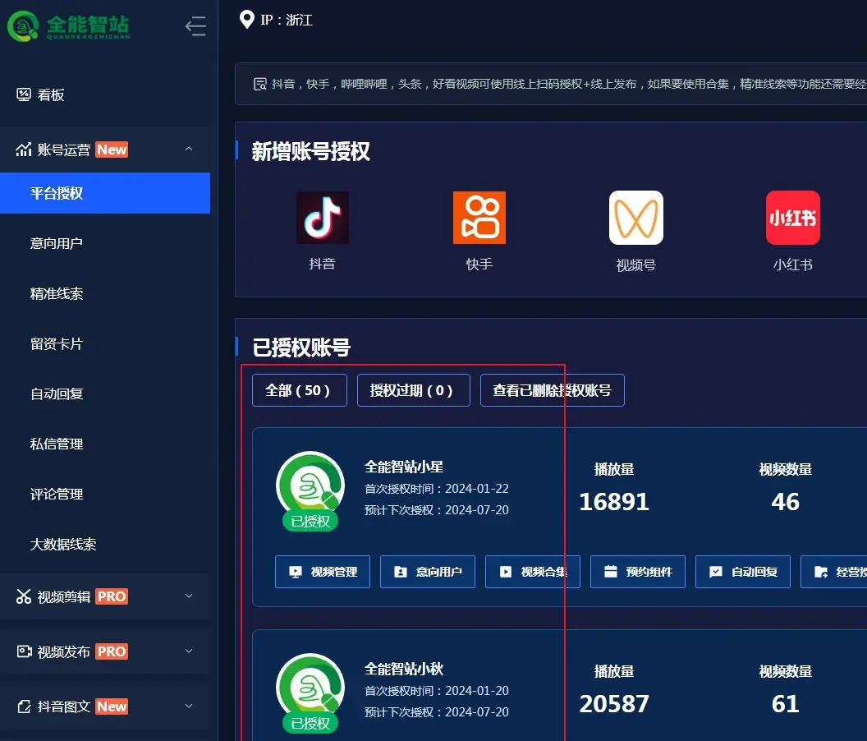Open 意向用户 button for 全能智站小星
Screen dimensions: 867x741
(x=428, y=572)
